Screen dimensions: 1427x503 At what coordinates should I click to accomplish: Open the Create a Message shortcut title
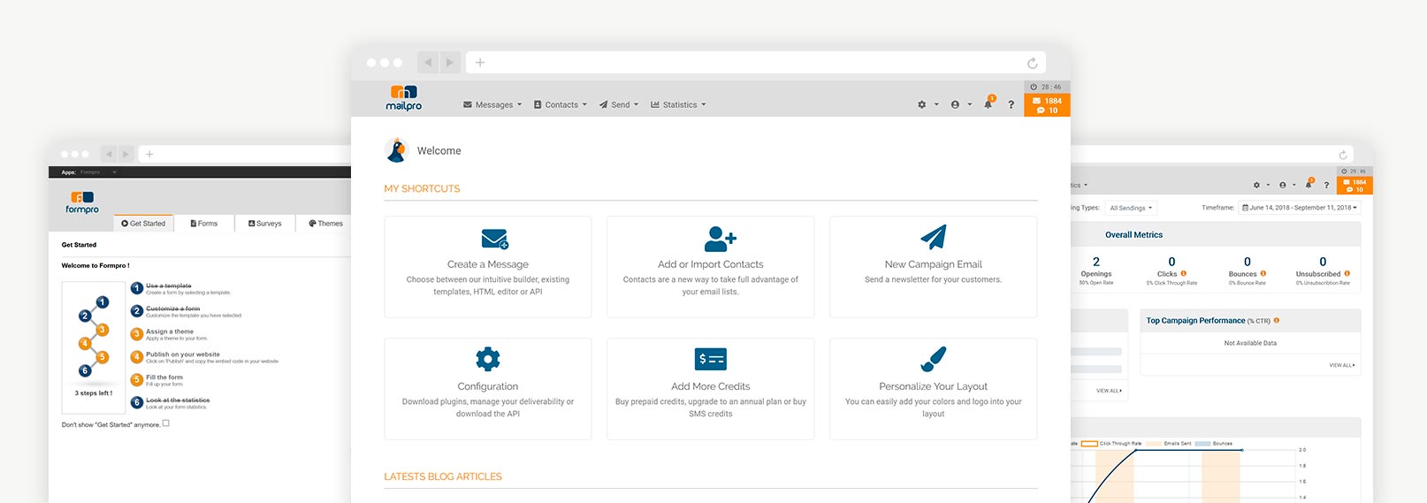point(488,264)
